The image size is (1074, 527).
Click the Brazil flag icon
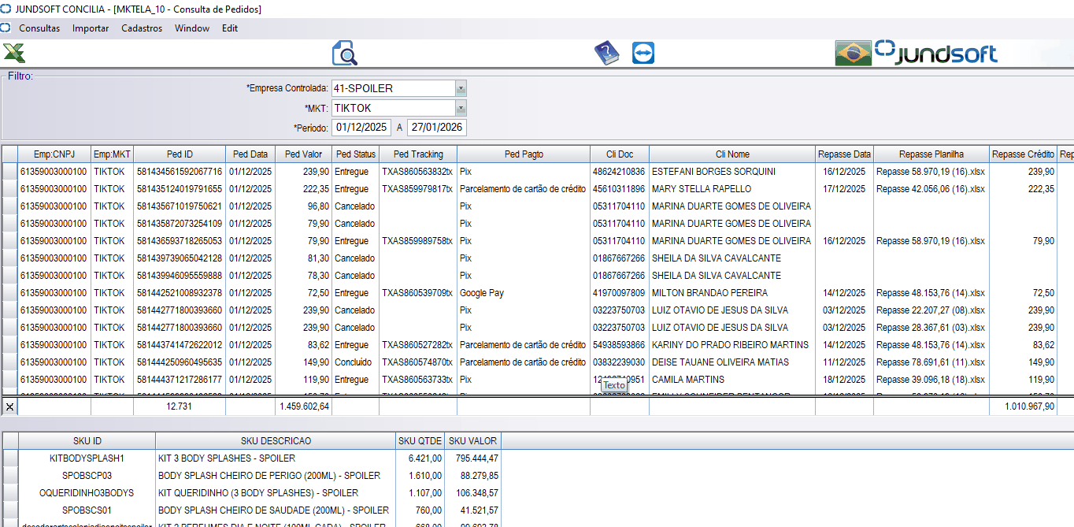click(x=854, y=53)
